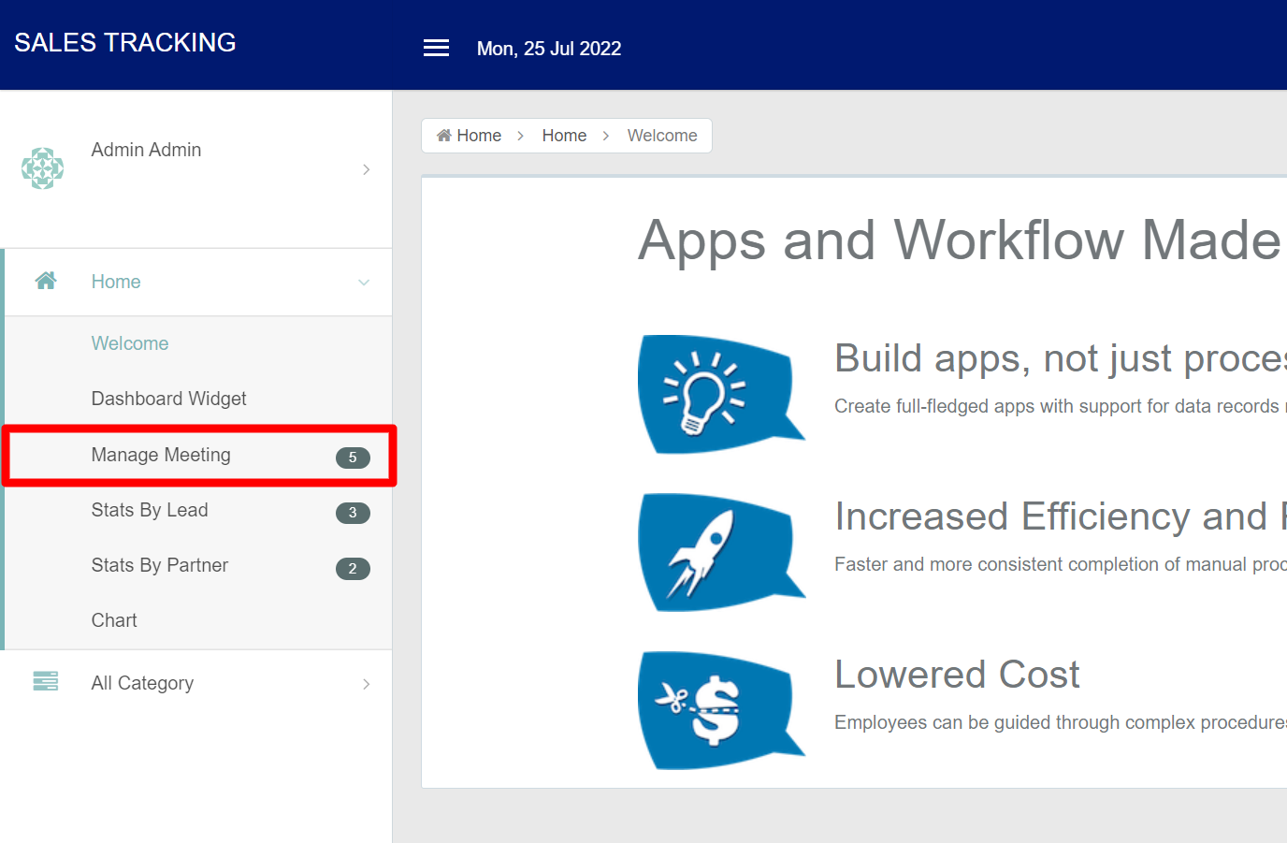This screenshot has width=1287, height=843.
Task: Click the middle Home breadcrumb link
Action: (564, 136)
